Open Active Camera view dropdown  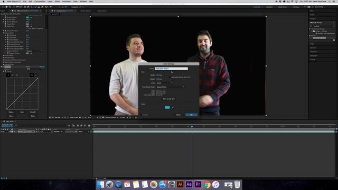tap(111, 118)
